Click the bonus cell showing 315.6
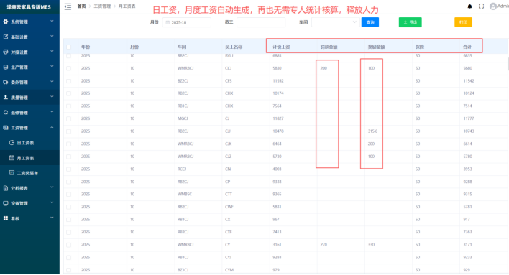 click(x=372, y=131)
